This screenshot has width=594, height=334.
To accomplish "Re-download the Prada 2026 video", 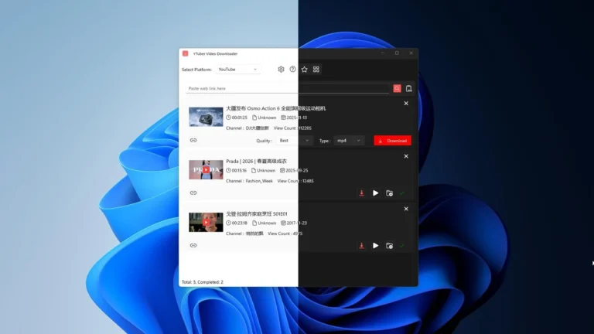I will [361, 193].
